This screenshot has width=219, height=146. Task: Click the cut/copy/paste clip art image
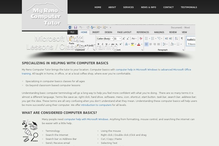point(30,131)
